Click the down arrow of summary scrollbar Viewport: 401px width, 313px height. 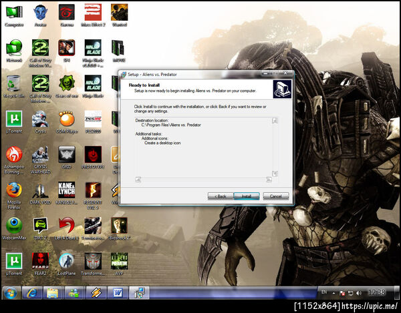pos(275,174)
